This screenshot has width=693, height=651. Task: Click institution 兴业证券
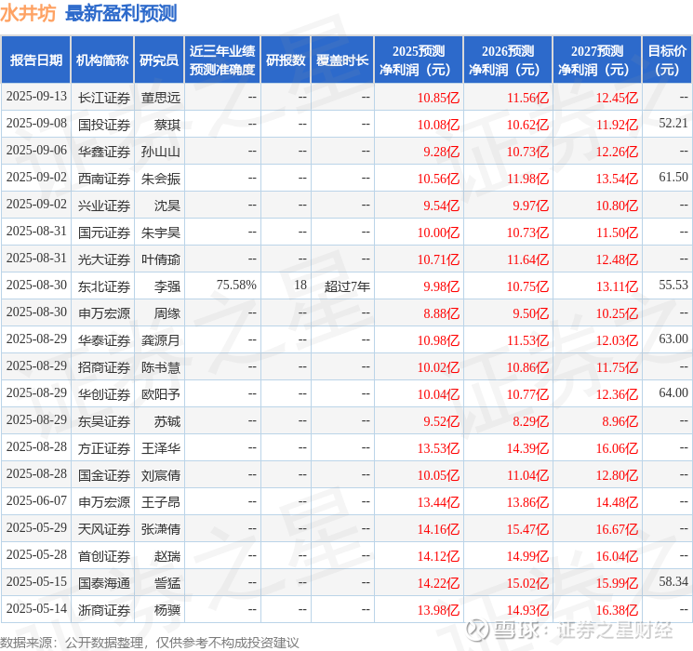coord(104,206)
